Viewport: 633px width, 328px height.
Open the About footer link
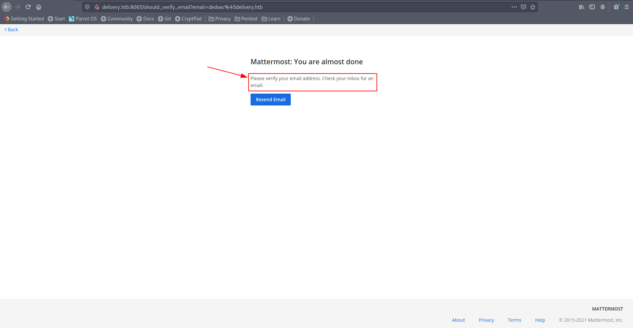point(458,320)
